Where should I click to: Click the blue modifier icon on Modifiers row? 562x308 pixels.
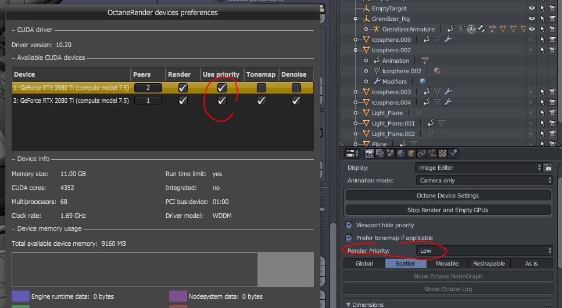pyautogui.click(x=423, y=81)
